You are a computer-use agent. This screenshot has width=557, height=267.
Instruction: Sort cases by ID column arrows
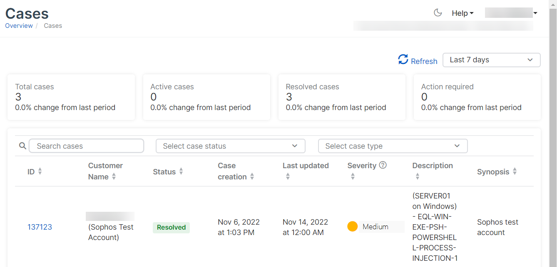click(x=40, y=171)
